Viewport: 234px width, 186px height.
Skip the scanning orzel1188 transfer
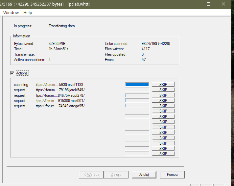(163, 84)
